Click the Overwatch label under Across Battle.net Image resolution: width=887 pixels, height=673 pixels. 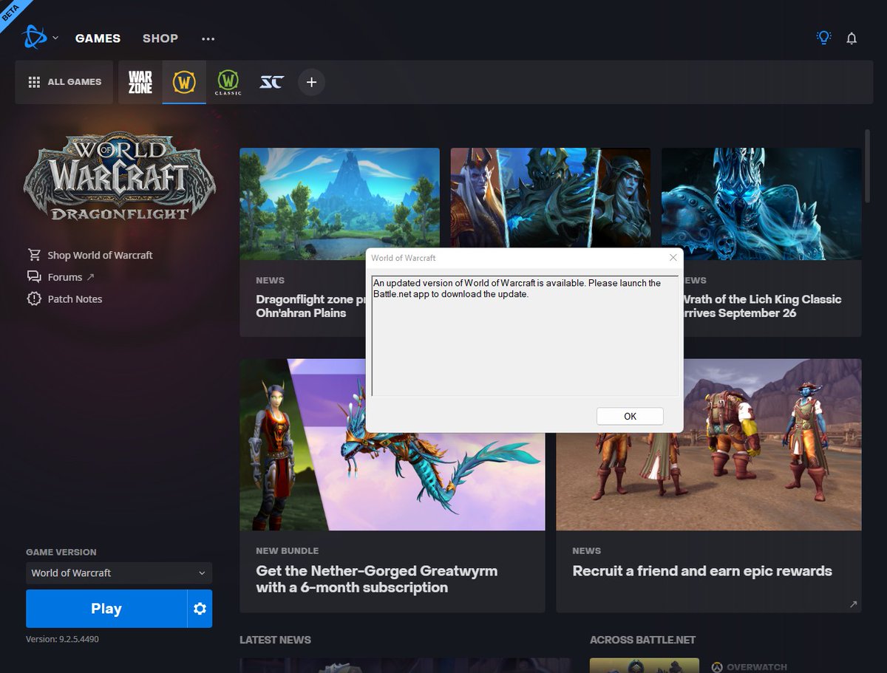(x=748, y=667)
